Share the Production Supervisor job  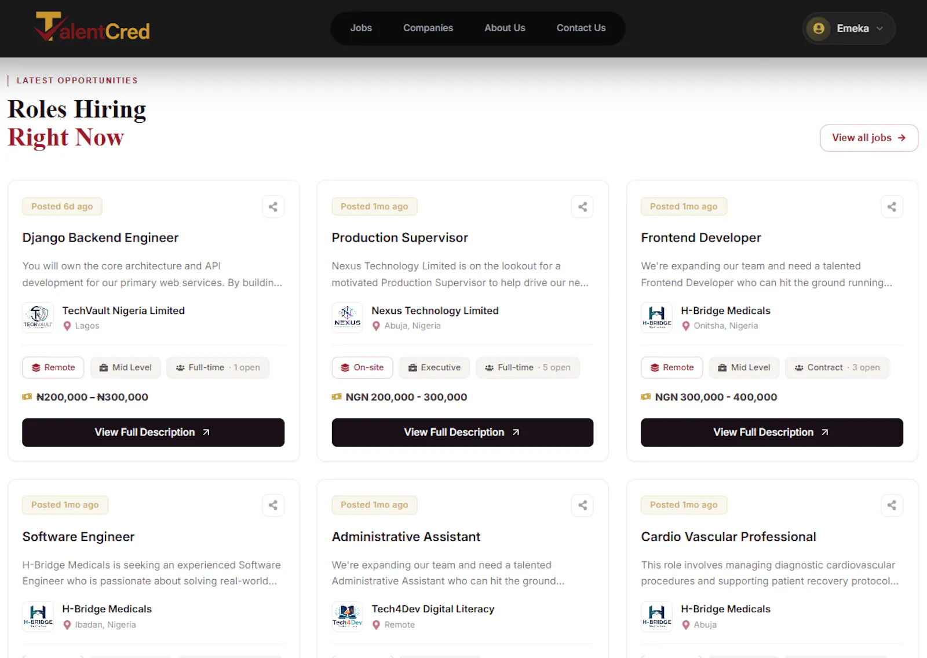[x=582, y=207]
